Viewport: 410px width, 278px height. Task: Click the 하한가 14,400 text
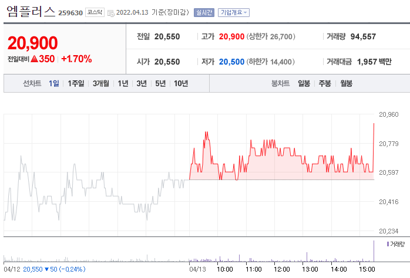coord(271,62)
